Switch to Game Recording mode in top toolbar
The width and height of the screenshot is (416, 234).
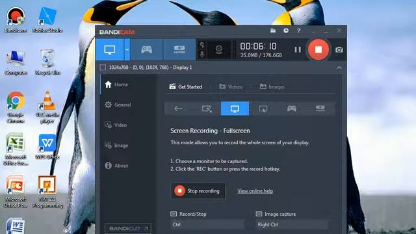click(146, 49)
